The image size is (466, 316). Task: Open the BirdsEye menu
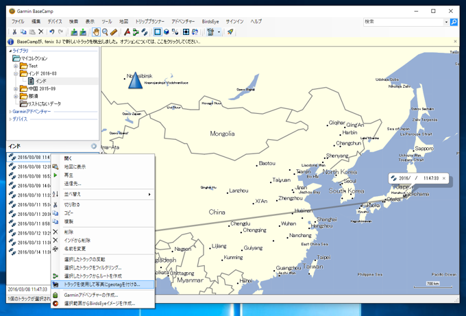click(210, 21)
